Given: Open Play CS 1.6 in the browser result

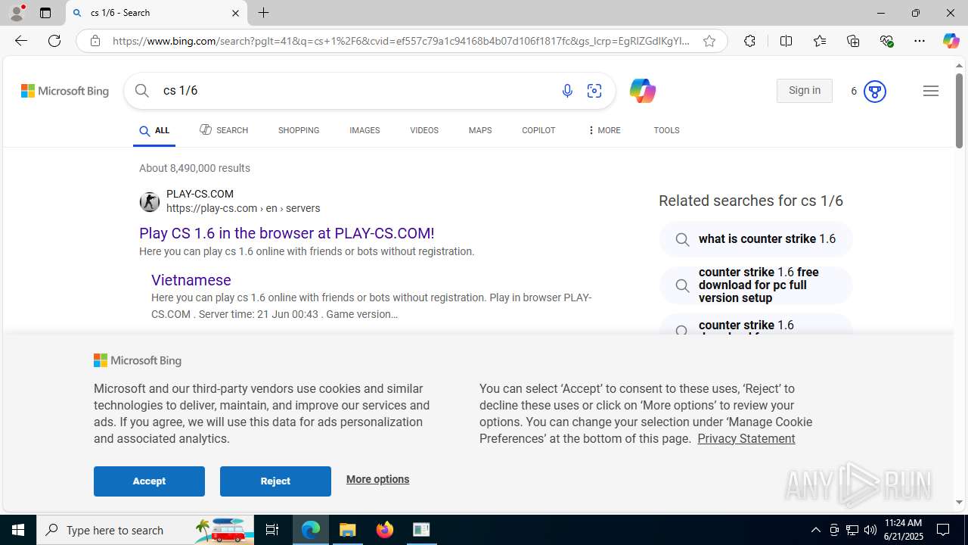Looking at the screenshot, I should click(x=287, y=233).
